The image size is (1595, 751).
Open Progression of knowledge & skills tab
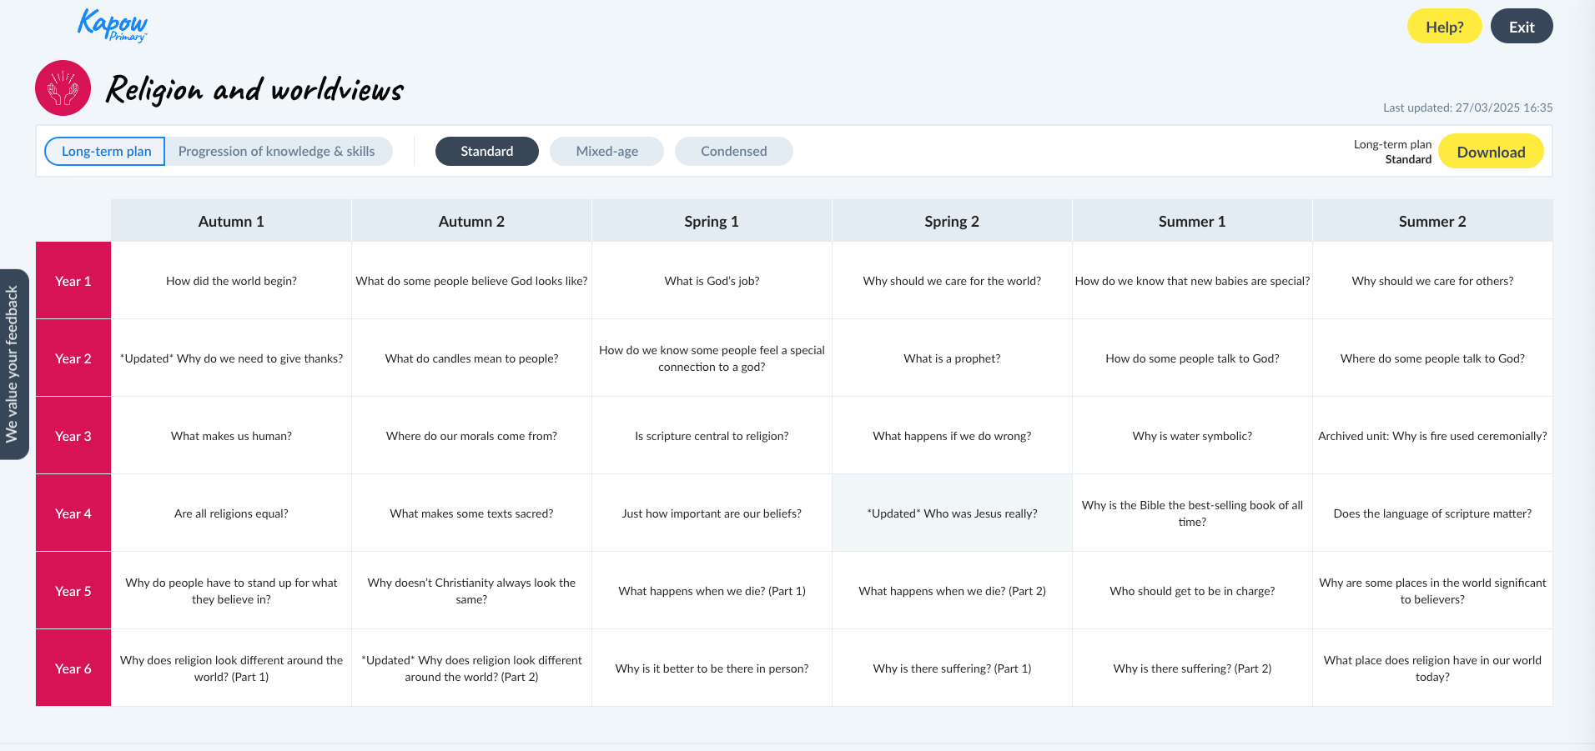[276, 152]
